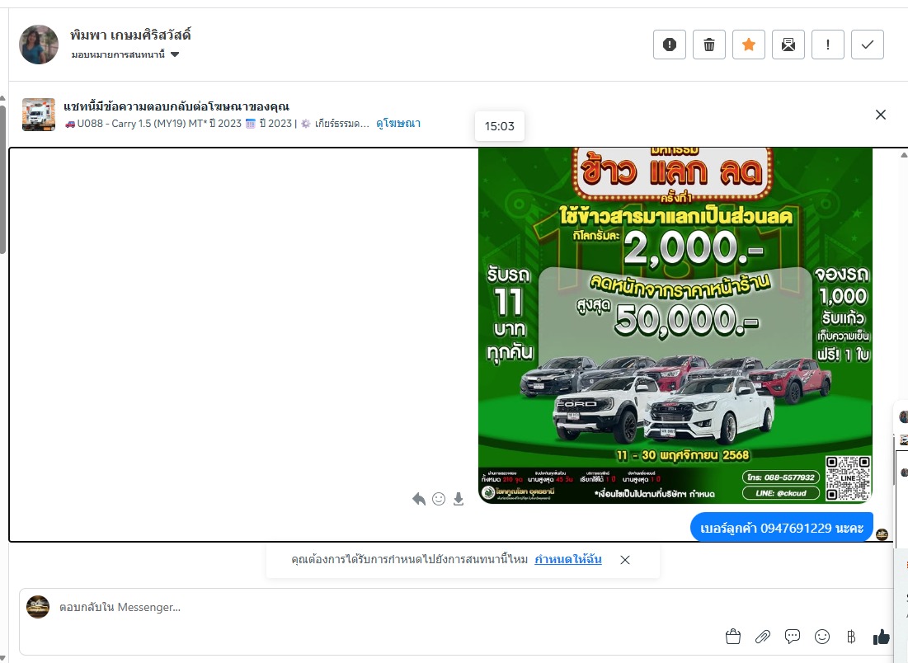Image resolution: width=908 pixels, height=663 pixels.
Task: Close the ad reply banner
Action: pyautogui.click(x=880, y=115)
